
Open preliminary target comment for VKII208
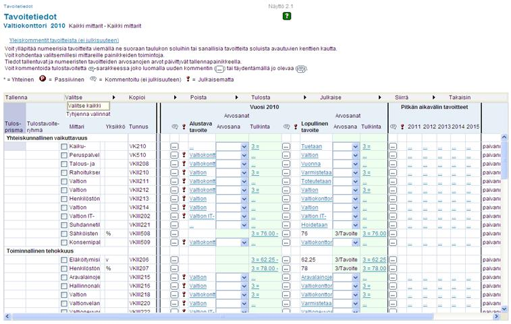point(174,164)
